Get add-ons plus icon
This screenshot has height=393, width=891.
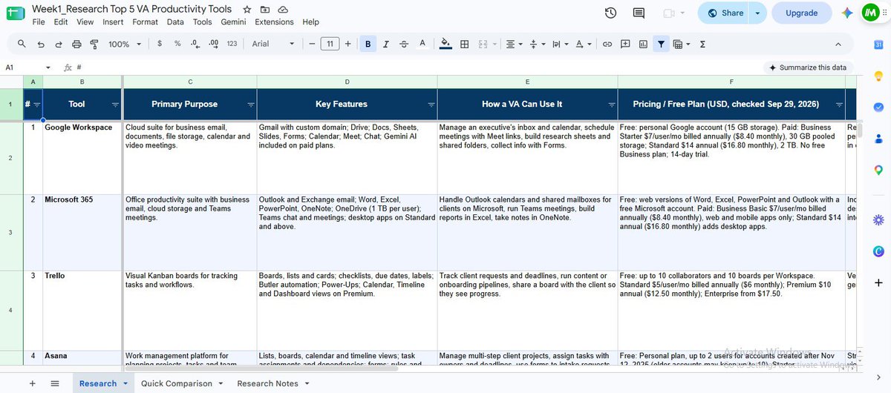[878, 283]
